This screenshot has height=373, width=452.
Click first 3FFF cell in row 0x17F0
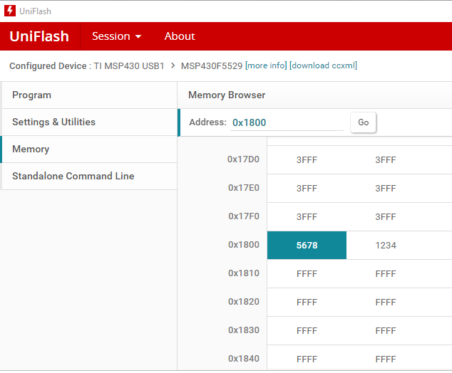pos(307,216)
